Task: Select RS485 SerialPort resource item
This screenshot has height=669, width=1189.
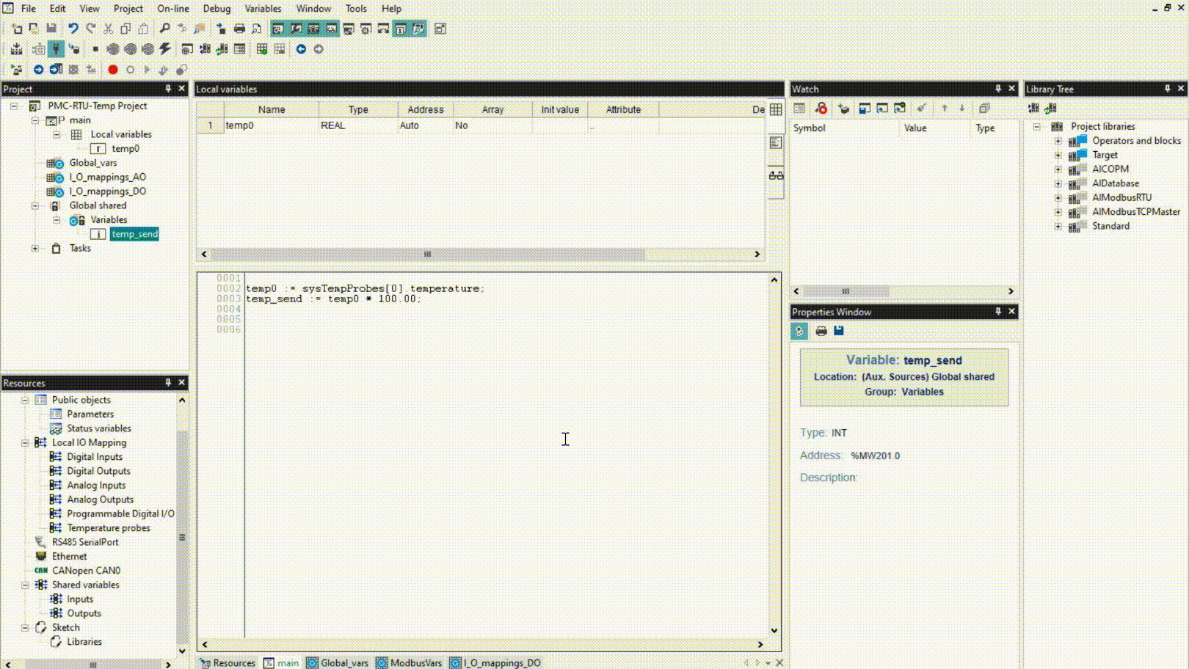Action: tap(85, 542)
